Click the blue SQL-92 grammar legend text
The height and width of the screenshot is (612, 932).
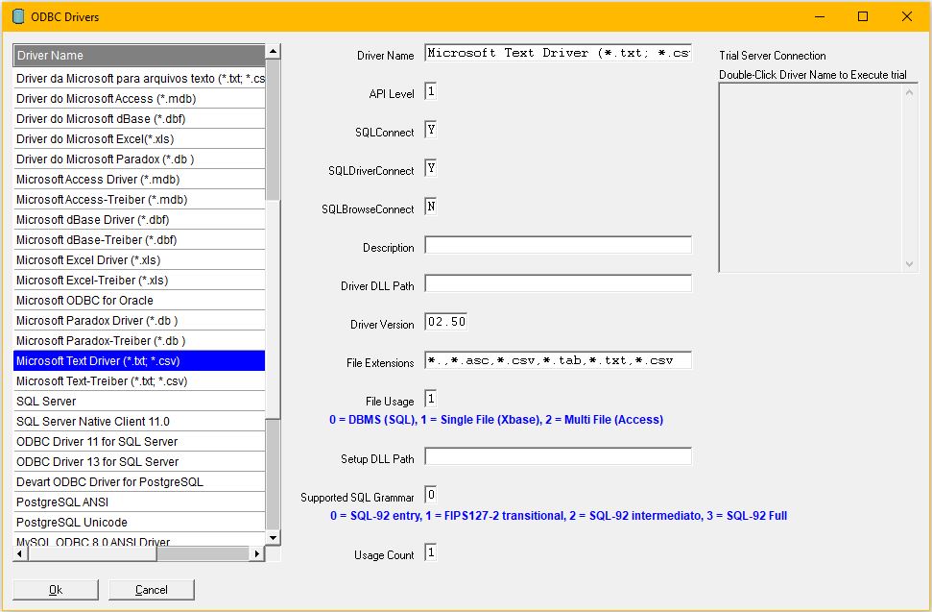coord(559,516)
